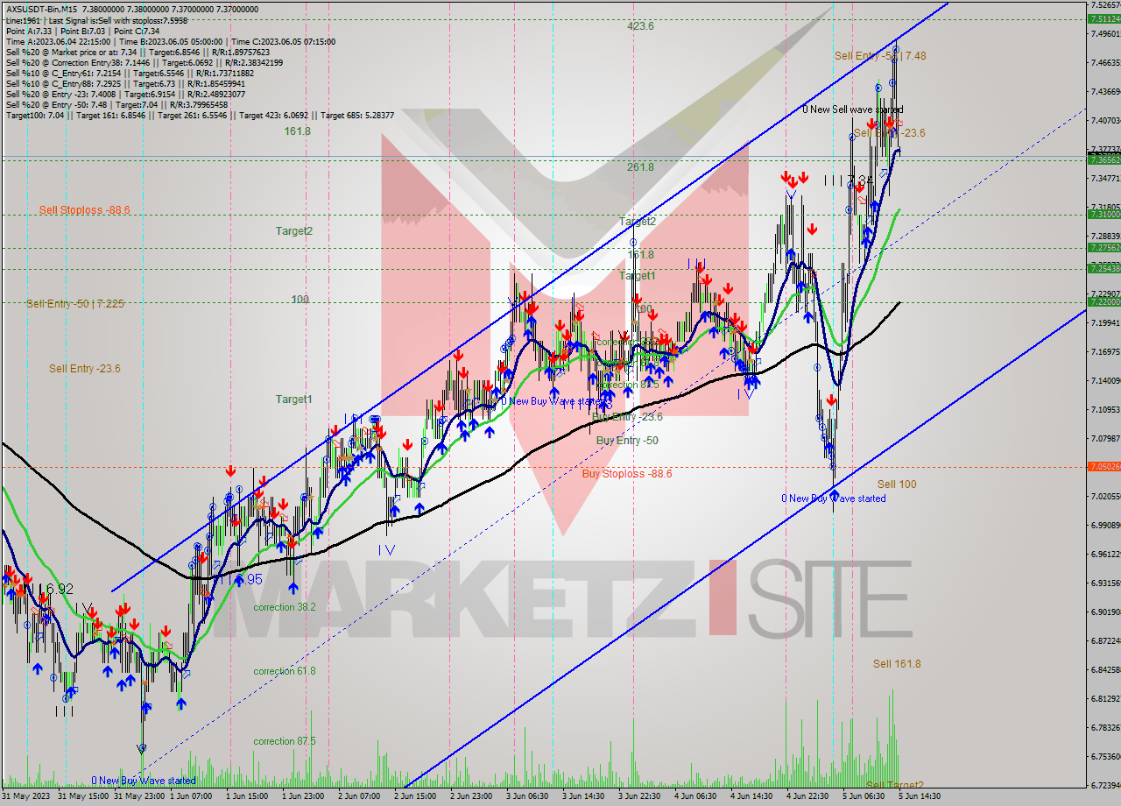
Task: Click the green 7.25438 price tag
Action: pos(1103,269)
